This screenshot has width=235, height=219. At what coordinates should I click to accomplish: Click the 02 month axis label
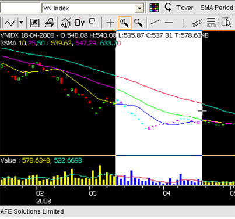(40, 193)
